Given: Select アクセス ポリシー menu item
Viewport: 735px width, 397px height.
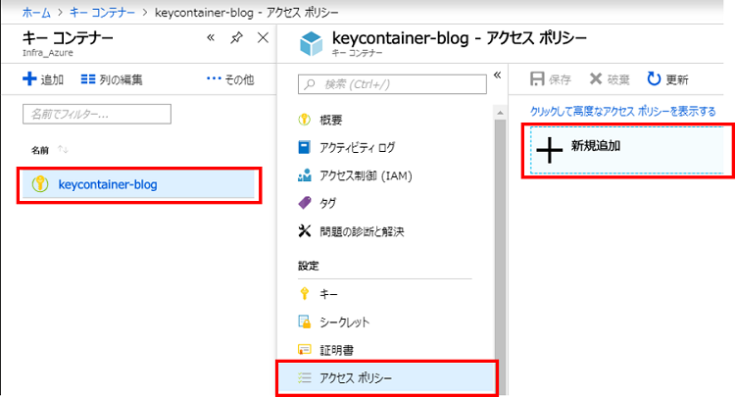Looking at the screenshot, I should [x=387, y=377].
